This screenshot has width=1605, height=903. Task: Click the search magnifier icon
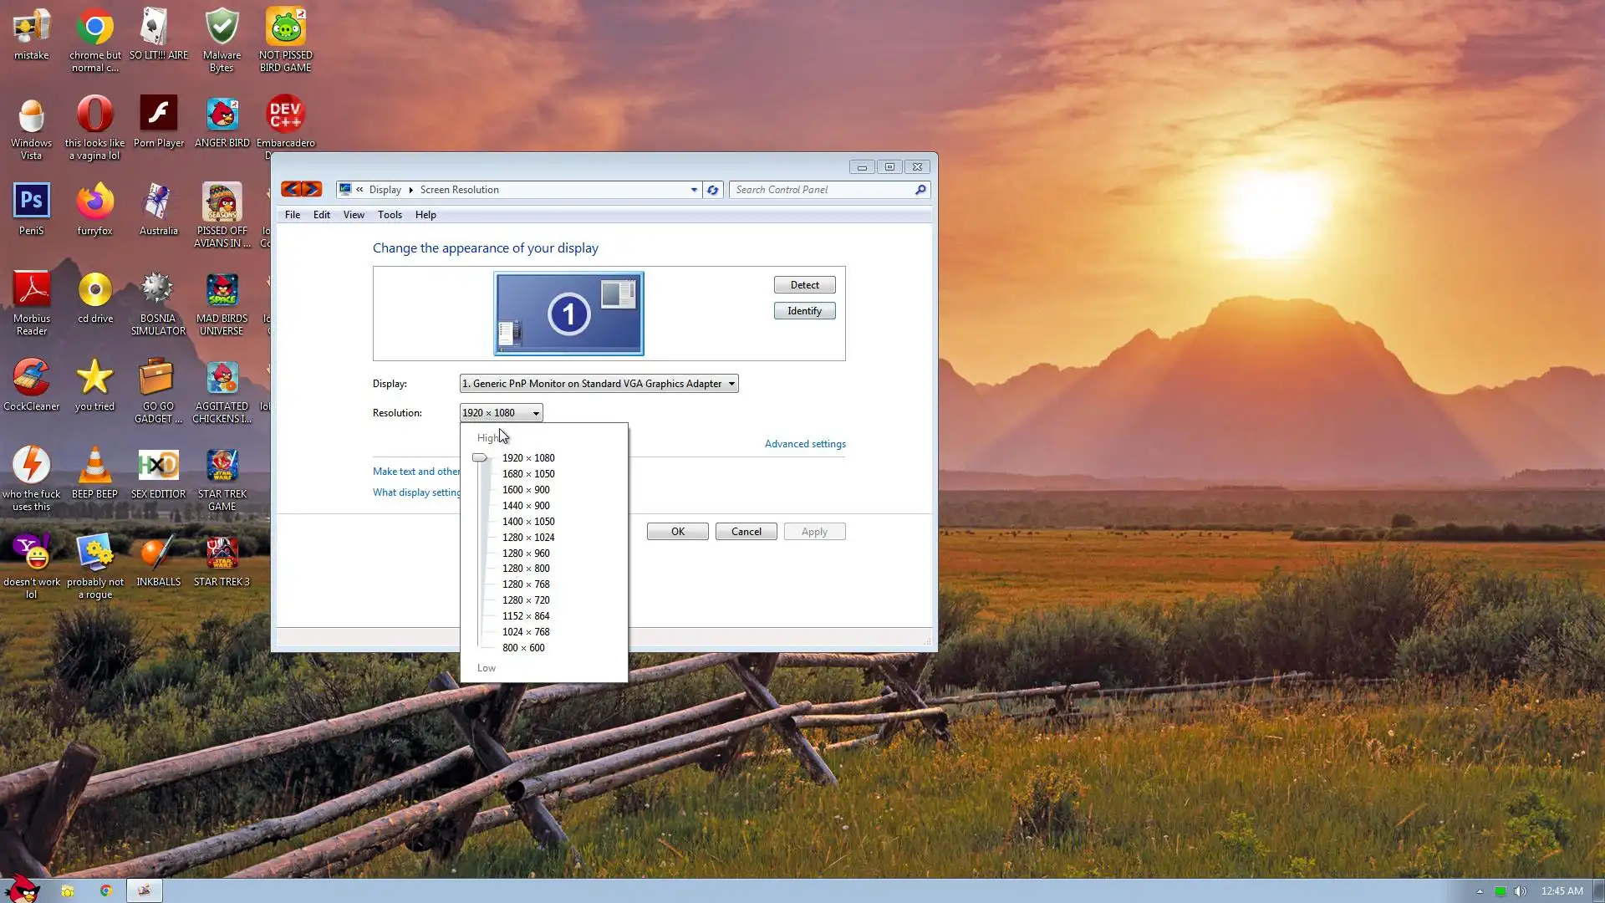[x=920, y=190]
